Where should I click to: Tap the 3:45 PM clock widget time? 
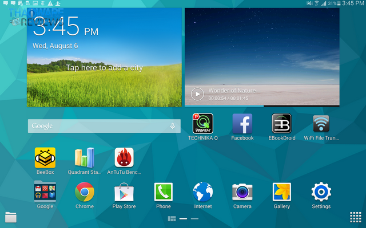click(66, 26)
